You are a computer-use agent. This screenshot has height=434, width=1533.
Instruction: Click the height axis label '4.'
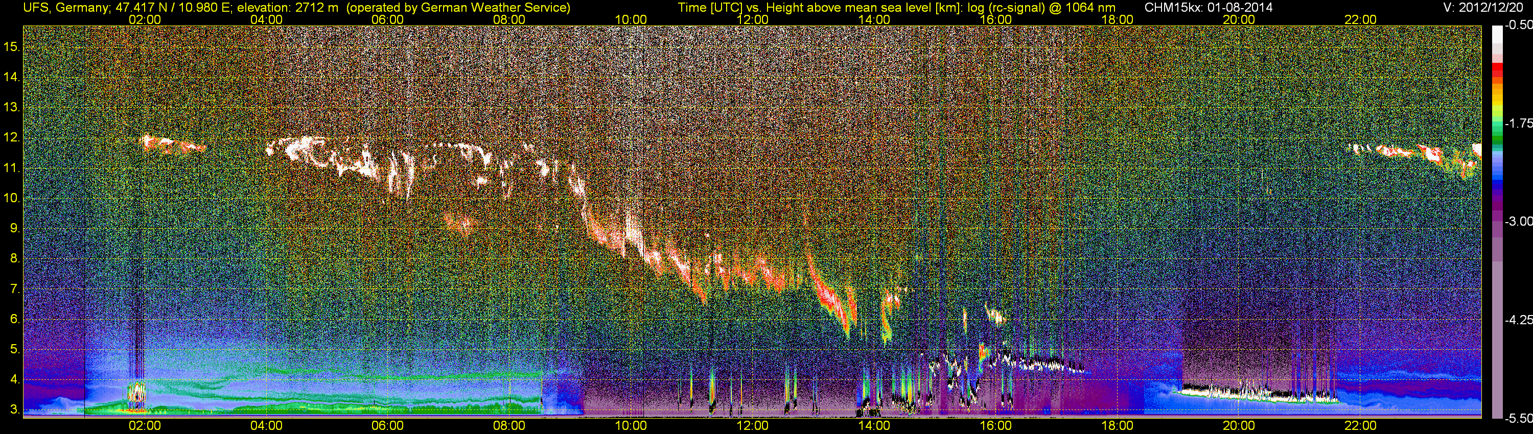click(15, 380)
